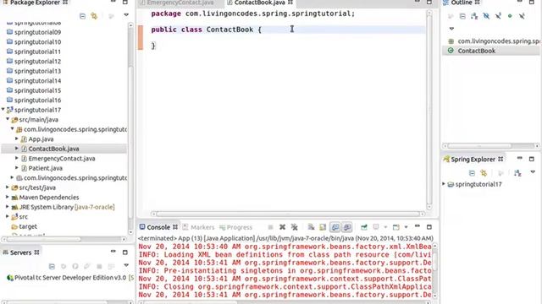Stop the server icon in Servers
542x304 pixels.
(x=99, y=267)
